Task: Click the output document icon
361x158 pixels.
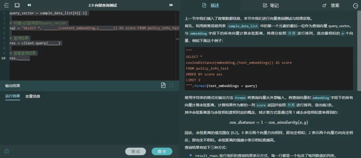Action: coord(163,85)
